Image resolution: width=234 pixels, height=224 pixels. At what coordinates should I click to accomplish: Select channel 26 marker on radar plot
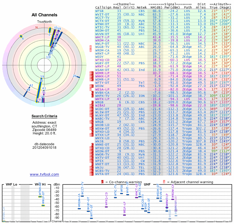tap(78, 77)
